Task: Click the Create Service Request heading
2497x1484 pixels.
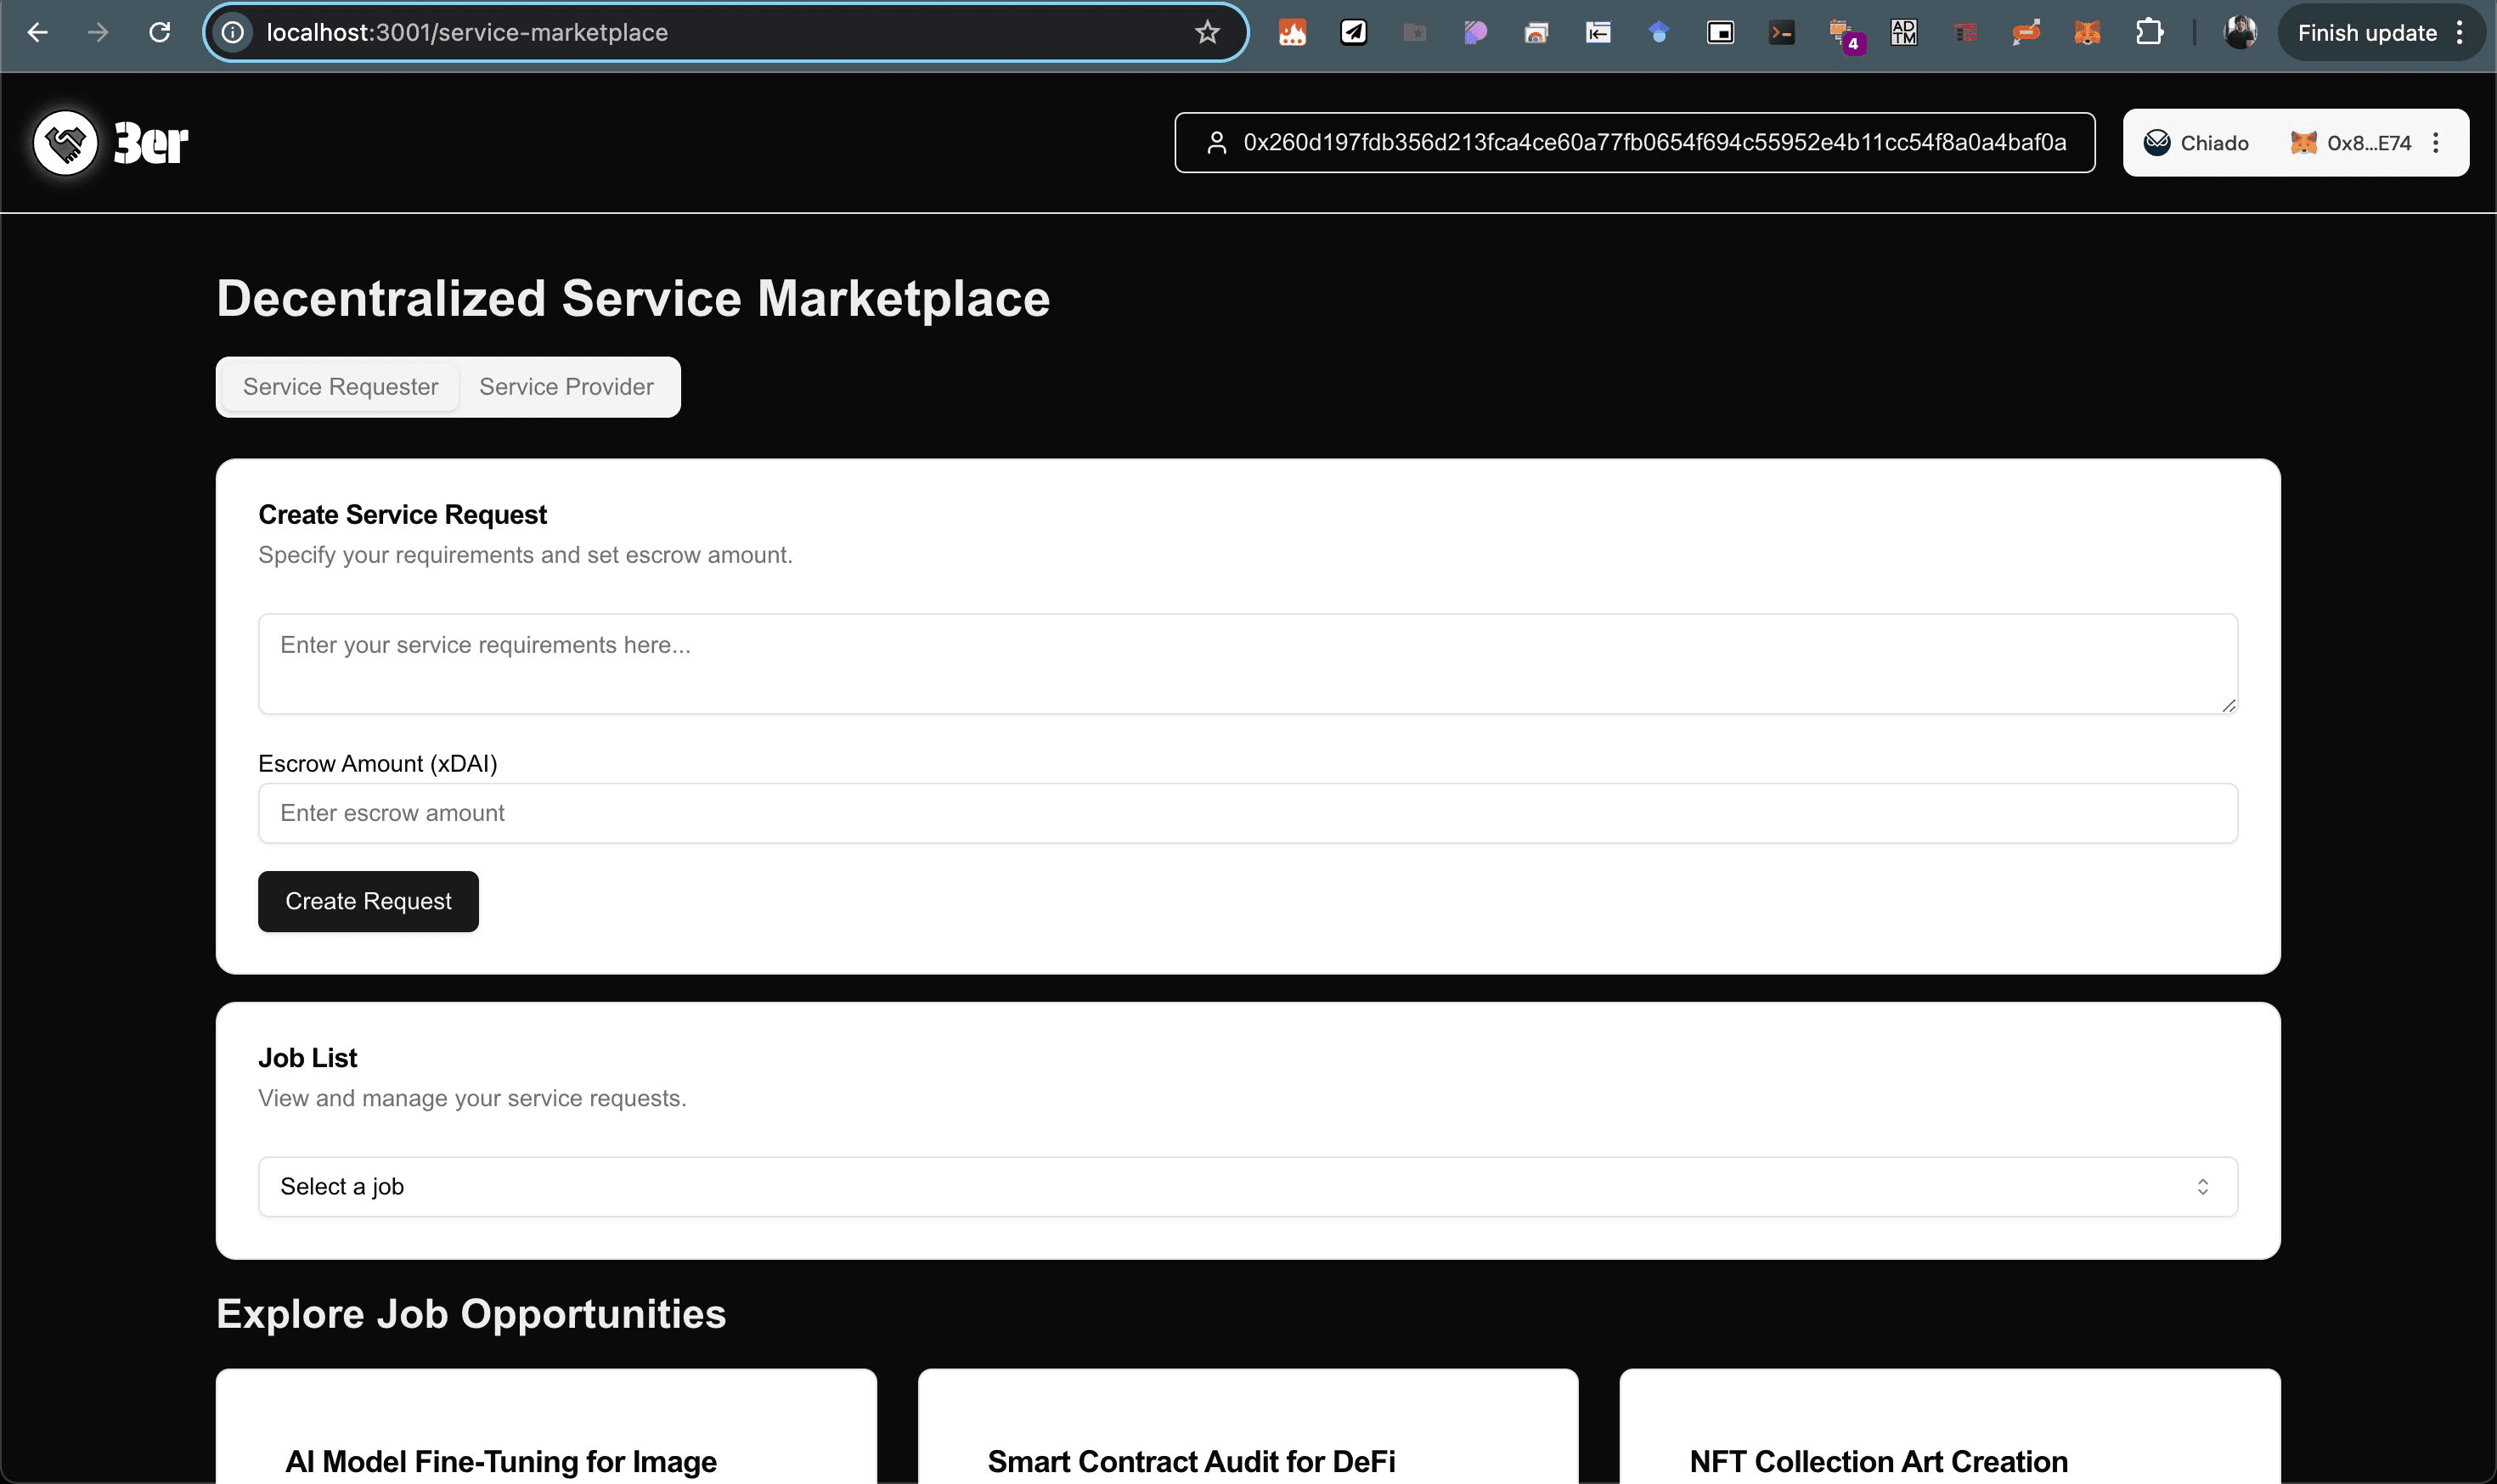Action: point(403,515)
